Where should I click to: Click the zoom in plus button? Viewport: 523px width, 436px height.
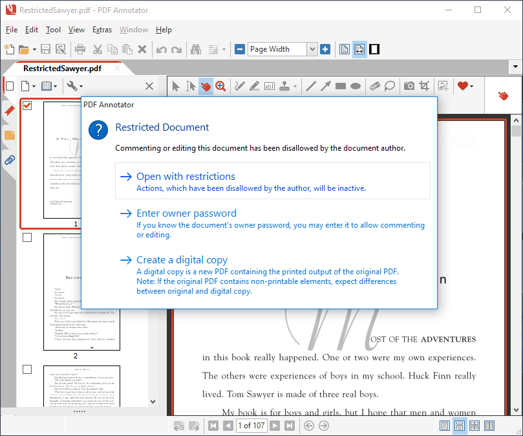(x=325, y=49)
